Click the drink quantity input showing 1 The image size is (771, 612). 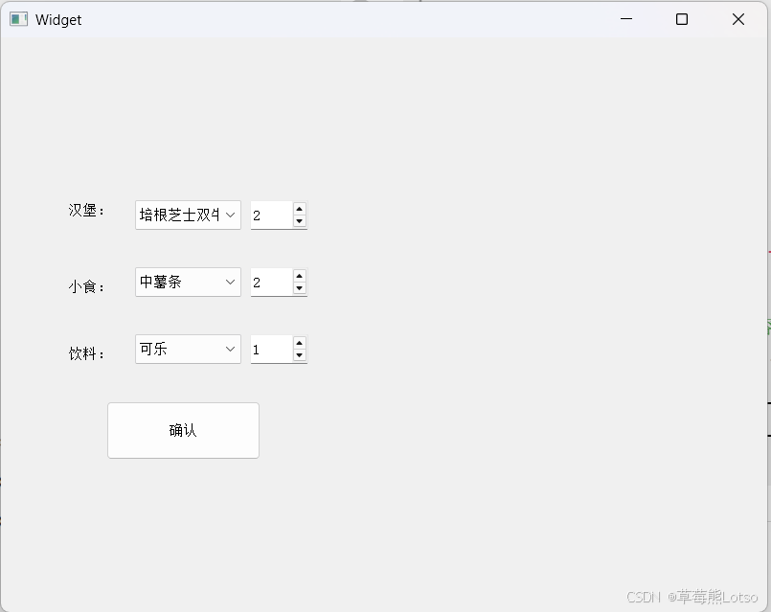click(273, 349)
